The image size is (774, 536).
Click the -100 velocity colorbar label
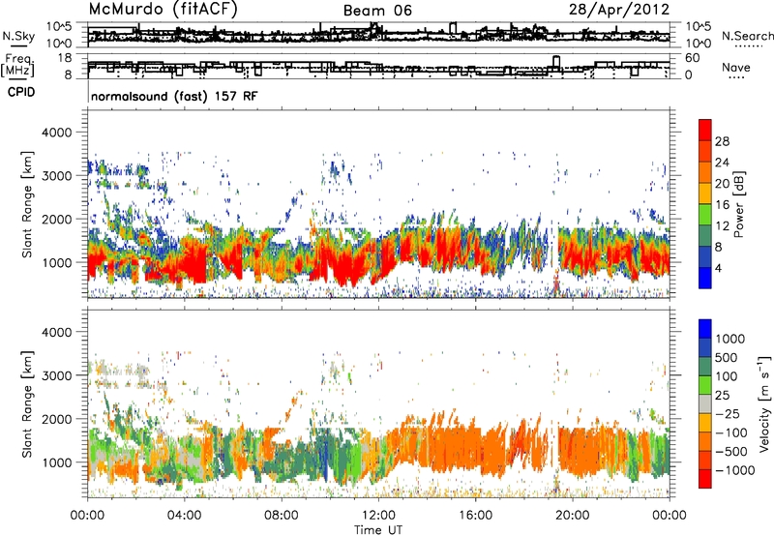click(731, 432)
